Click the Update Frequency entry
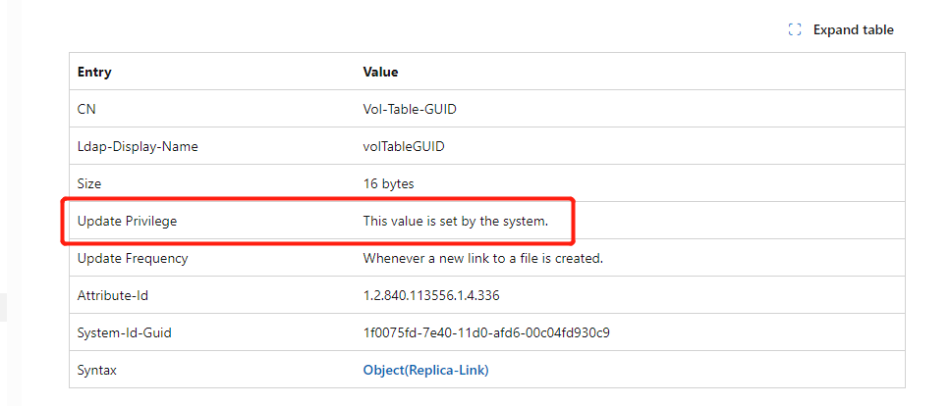The width and height of the screenshot is (950, 406). click(x=133, y=258)
